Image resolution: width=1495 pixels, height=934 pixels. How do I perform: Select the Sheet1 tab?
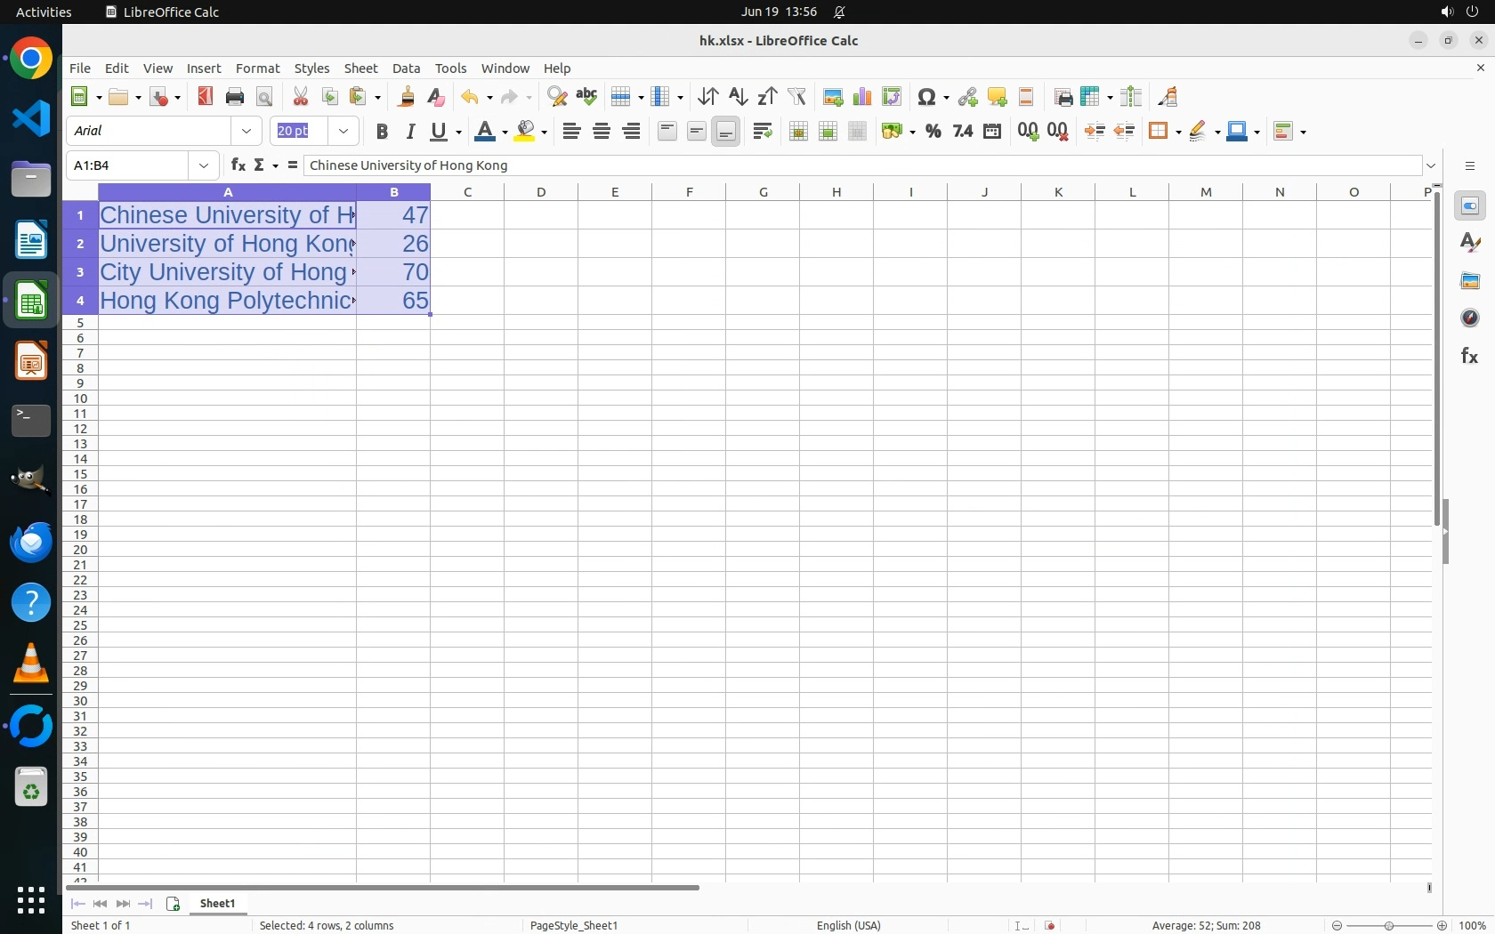[218, 904]
